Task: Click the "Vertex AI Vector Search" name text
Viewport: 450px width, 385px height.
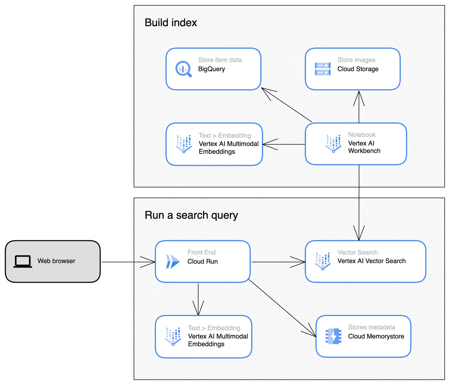Action: [x=371, y=261]
